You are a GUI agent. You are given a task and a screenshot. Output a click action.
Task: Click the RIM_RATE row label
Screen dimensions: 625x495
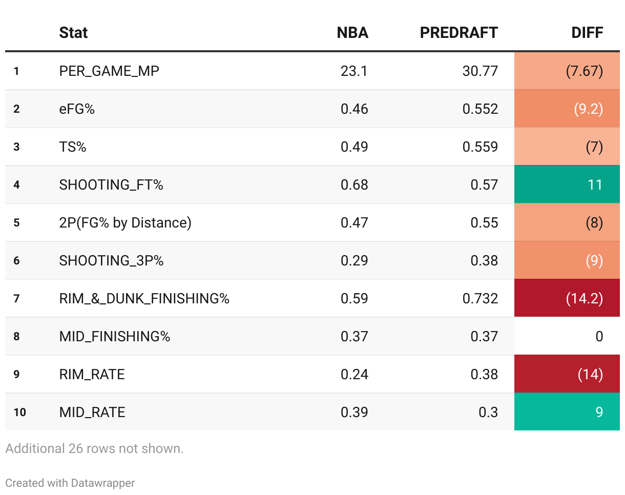pyautogui.click(x=92, y=374)
